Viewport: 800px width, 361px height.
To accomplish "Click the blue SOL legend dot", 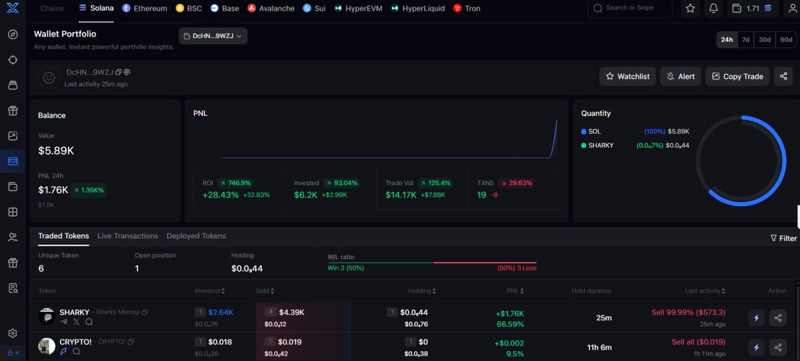I will [x=584, y=131].
